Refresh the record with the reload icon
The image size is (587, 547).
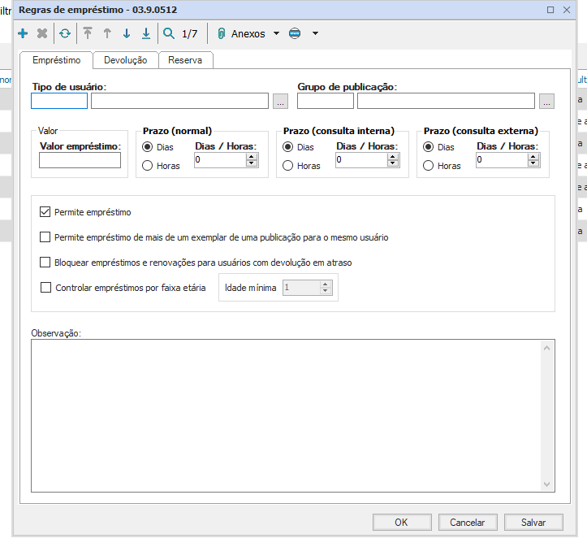coord(64,34)
